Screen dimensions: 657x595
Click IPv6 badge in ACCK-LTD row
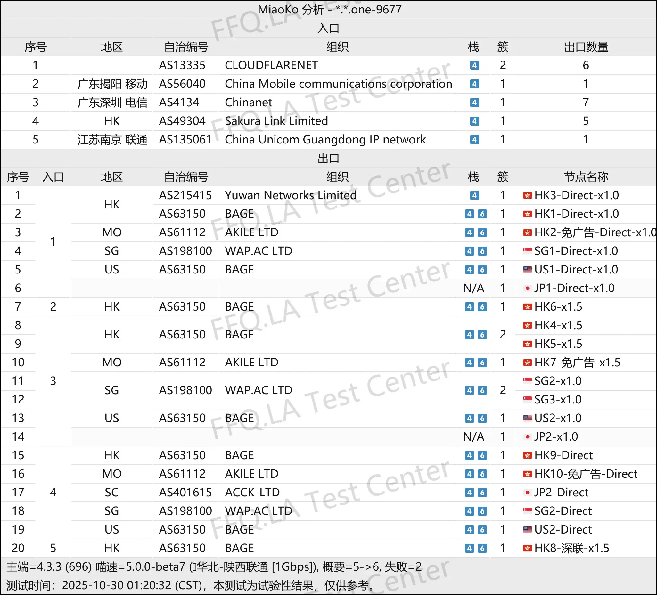point(482,492)
